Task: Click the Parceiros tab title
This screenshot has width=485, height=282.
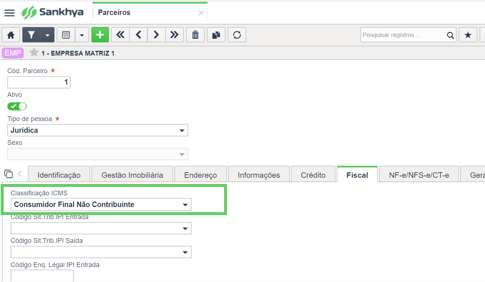Action: [114, 12]
